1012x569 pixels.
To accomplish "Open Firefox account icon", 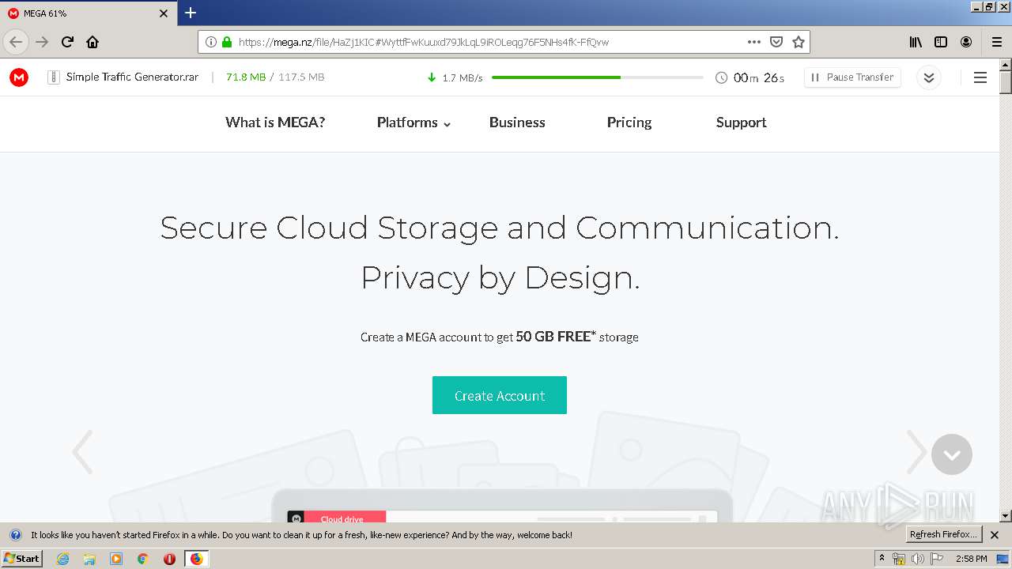I will point(966,42).
